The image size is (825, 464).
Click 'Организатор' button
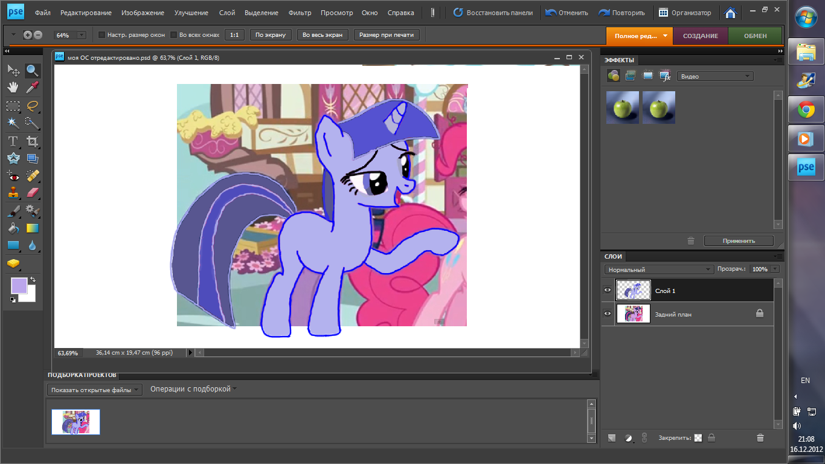685,13
